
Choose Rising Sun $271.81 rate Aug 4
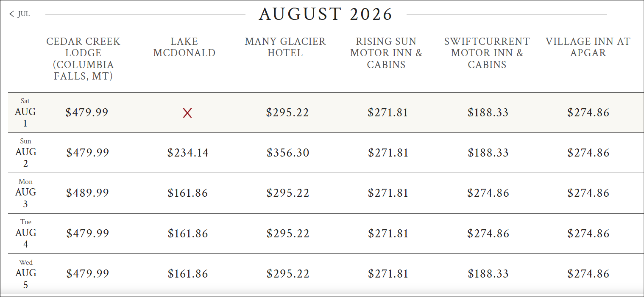click(x=388, y=234)
